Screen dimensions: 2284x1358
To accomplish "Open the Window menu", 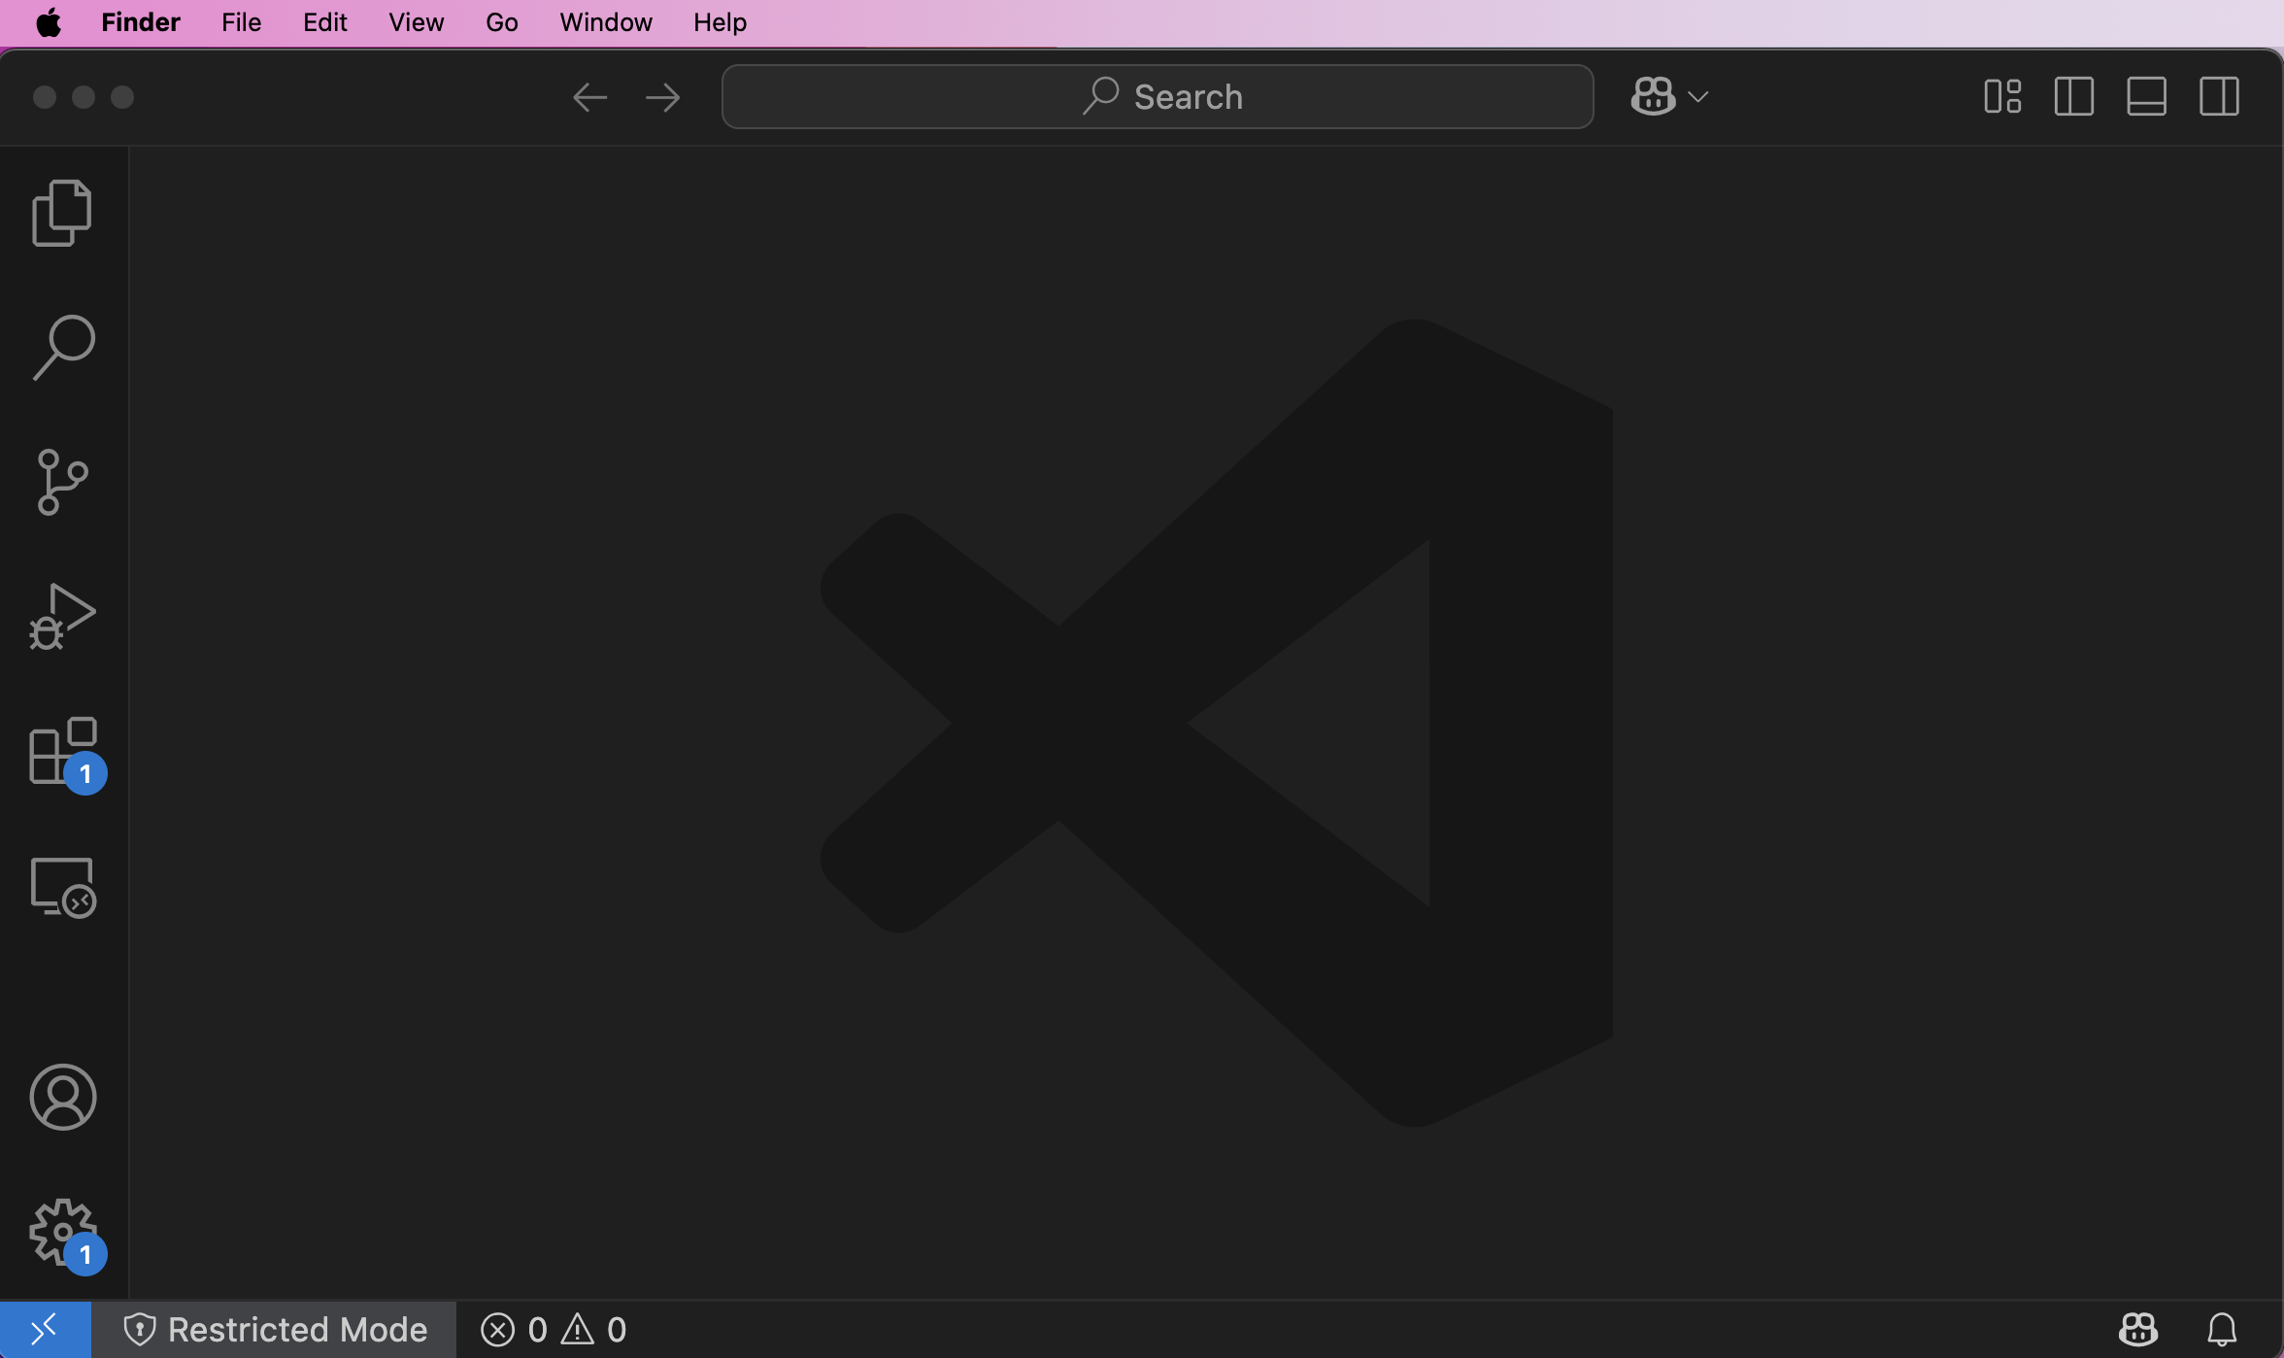I will 606,22.
